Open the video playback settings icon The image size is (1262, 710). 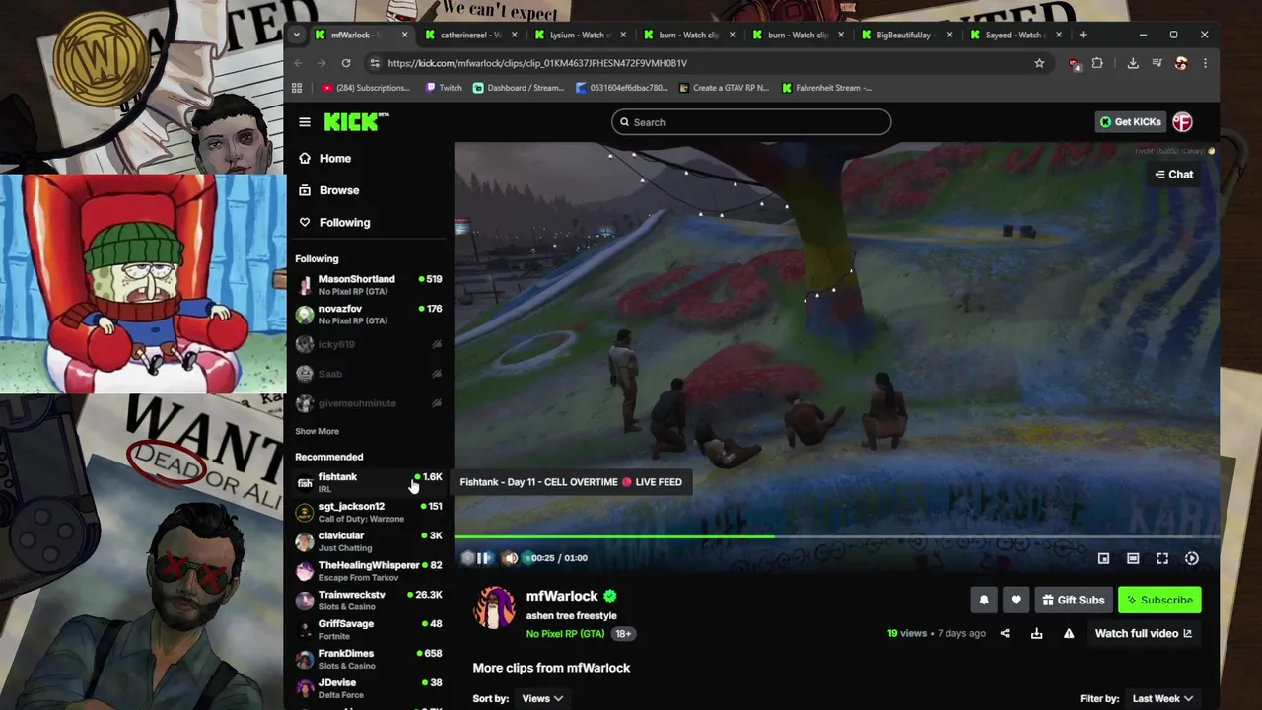[1192, 558]
